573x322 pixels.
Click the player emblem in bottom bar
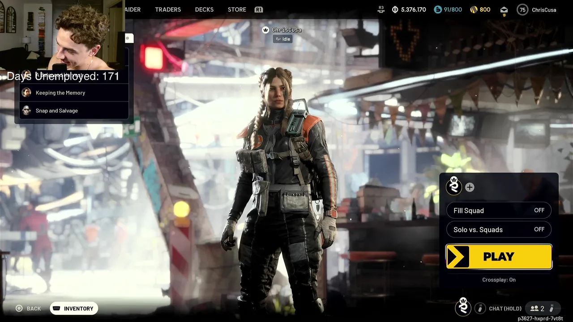[463, 307]
